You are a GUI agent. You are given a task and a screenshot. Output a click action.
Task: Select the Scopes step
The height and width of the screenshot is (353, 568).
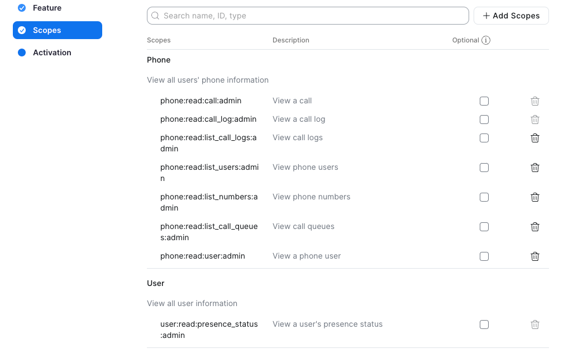click(57, 30)
